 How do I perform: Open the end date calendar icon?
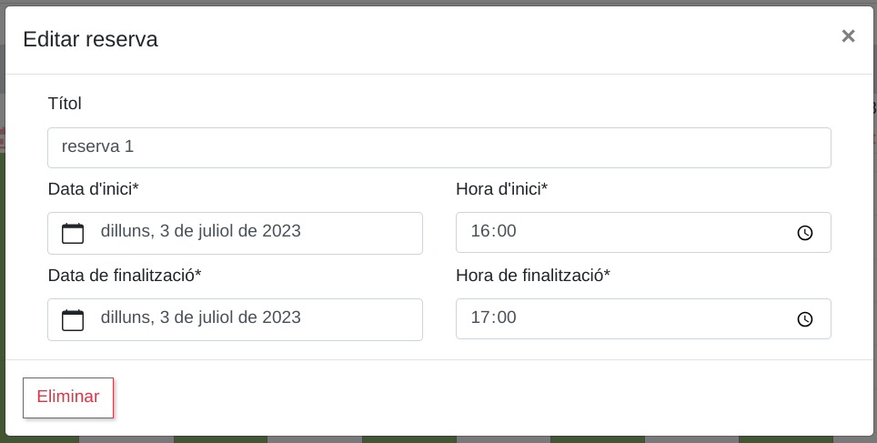pyautogui.click(x=73, y=319)
